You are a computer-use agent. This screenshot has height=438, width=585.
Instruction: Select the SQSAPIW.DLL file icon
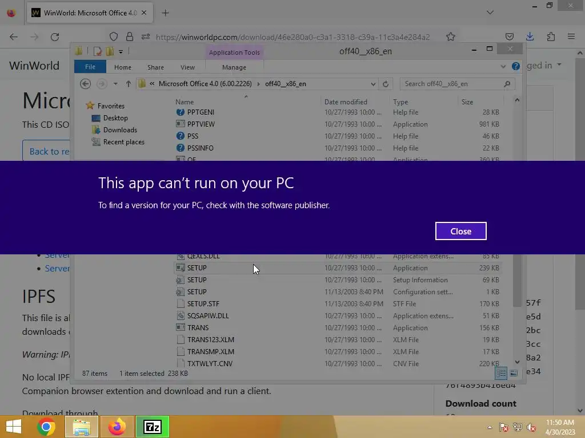click(x=180, y=315)
